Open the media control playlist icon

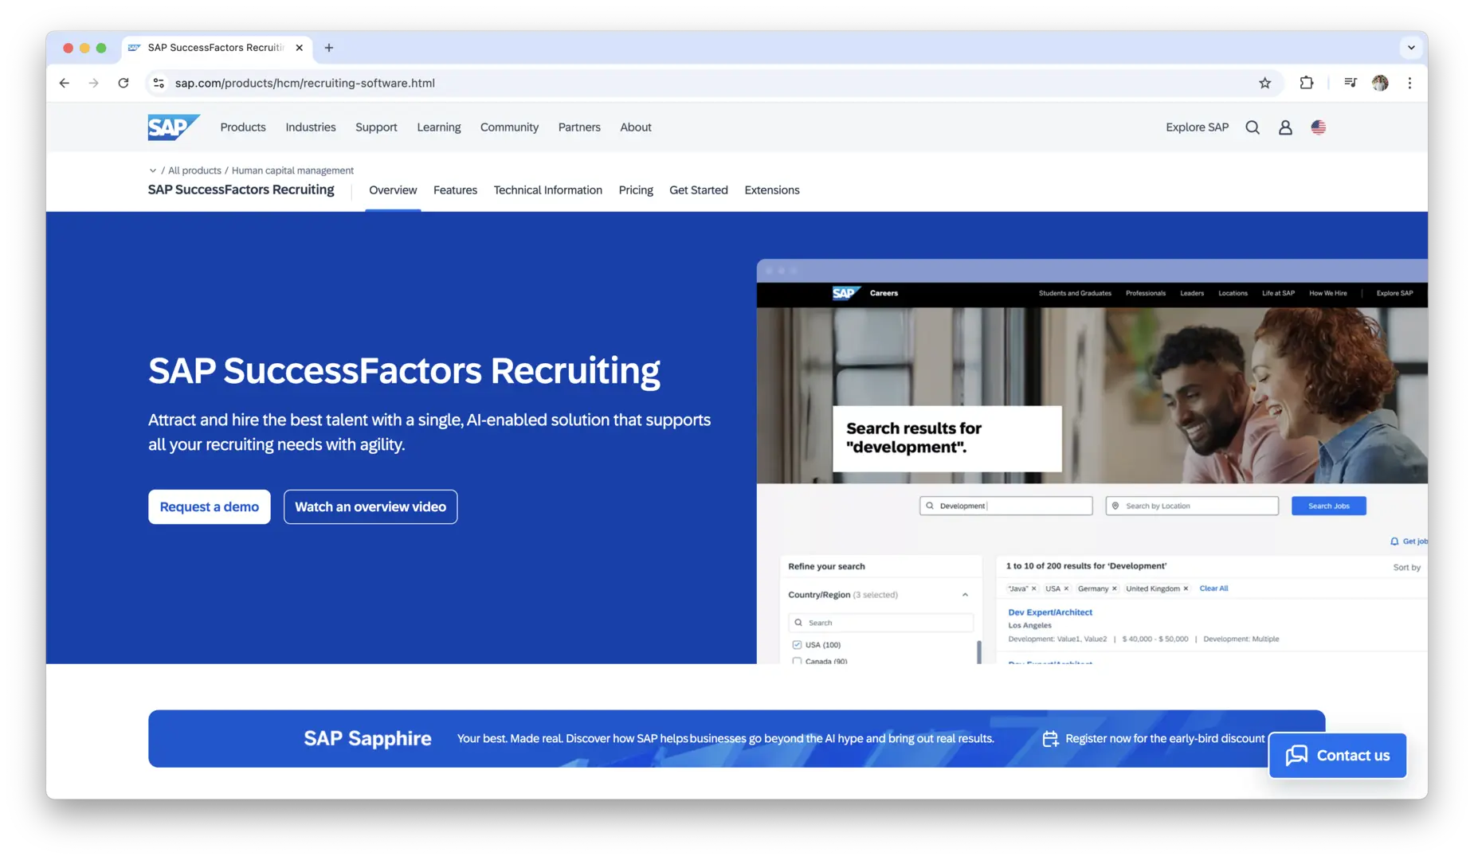coord(1350,83)
